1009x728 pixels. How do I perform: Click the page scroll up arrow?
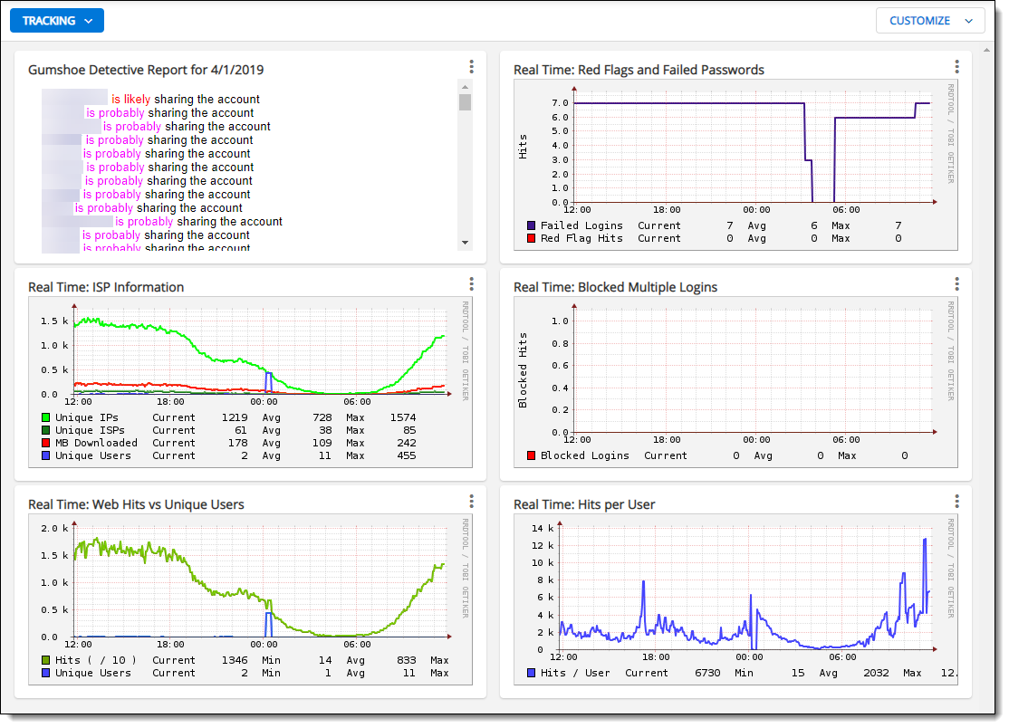point(987,50)
